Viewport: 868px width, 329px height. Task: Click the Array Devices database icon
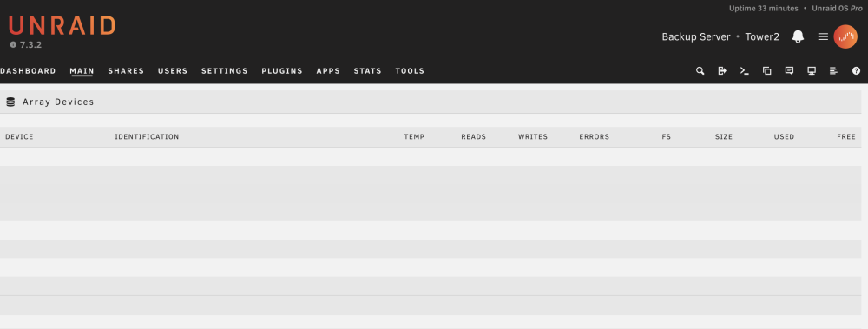10,102
